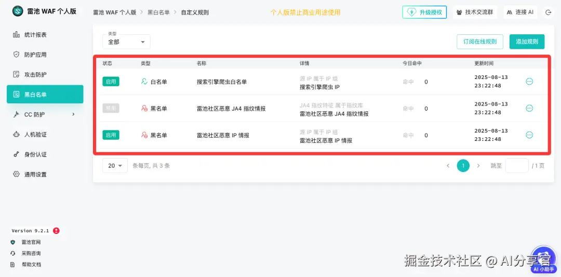
Task: Go to 攻击防护 section
Action: [45, 74]
